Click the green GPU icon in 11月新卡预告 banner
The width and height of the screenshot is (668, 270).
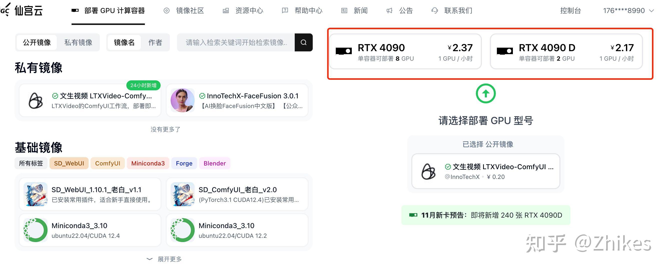point(413,215)
